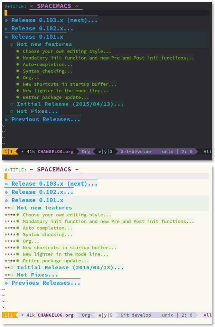This screenshot has height=327, width=215.
Task: Click 41k file size in dark mode line
Action: pyautogui.click(x=31, y=152)
